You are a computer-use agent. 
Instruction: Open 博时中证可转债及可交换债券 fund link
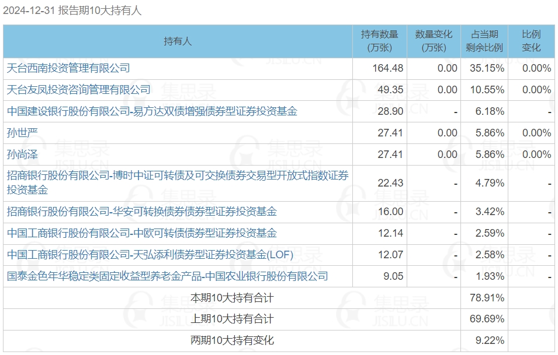click(x=177, y=182)
